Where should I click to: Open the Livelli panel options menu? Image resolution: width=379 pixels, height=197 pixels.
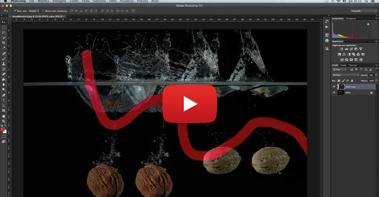pos(376,65)
